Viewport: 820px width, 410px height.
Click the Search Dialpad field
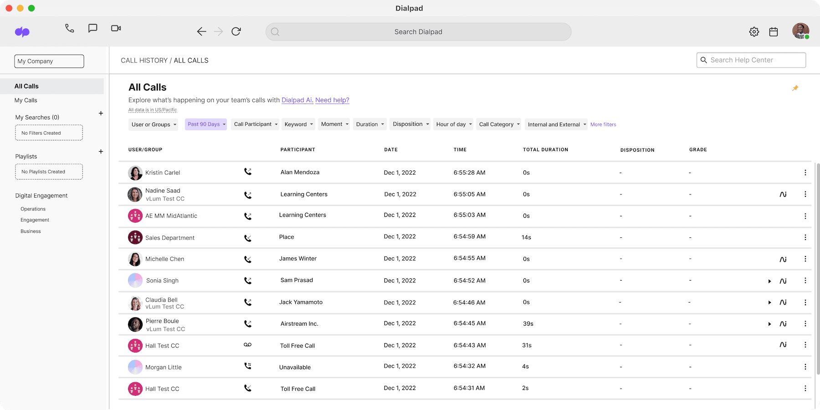click(x=418, y=31)
